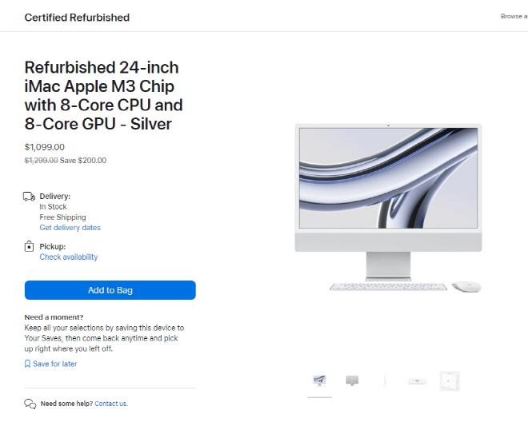Check availability for pickup

coord(69,257)
